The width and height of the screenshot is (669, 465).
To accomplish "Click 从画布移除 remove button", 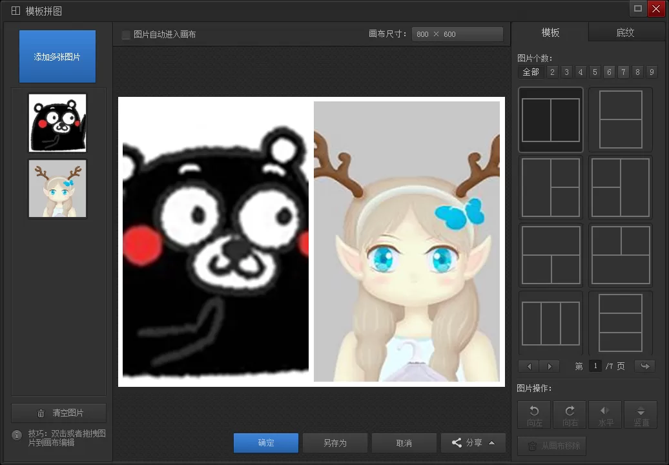I will click(x=551, y=446).
